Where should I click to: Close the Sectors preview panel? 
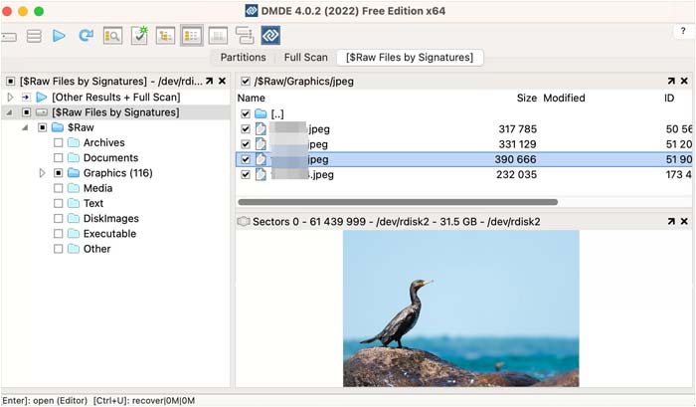point(684,221)
